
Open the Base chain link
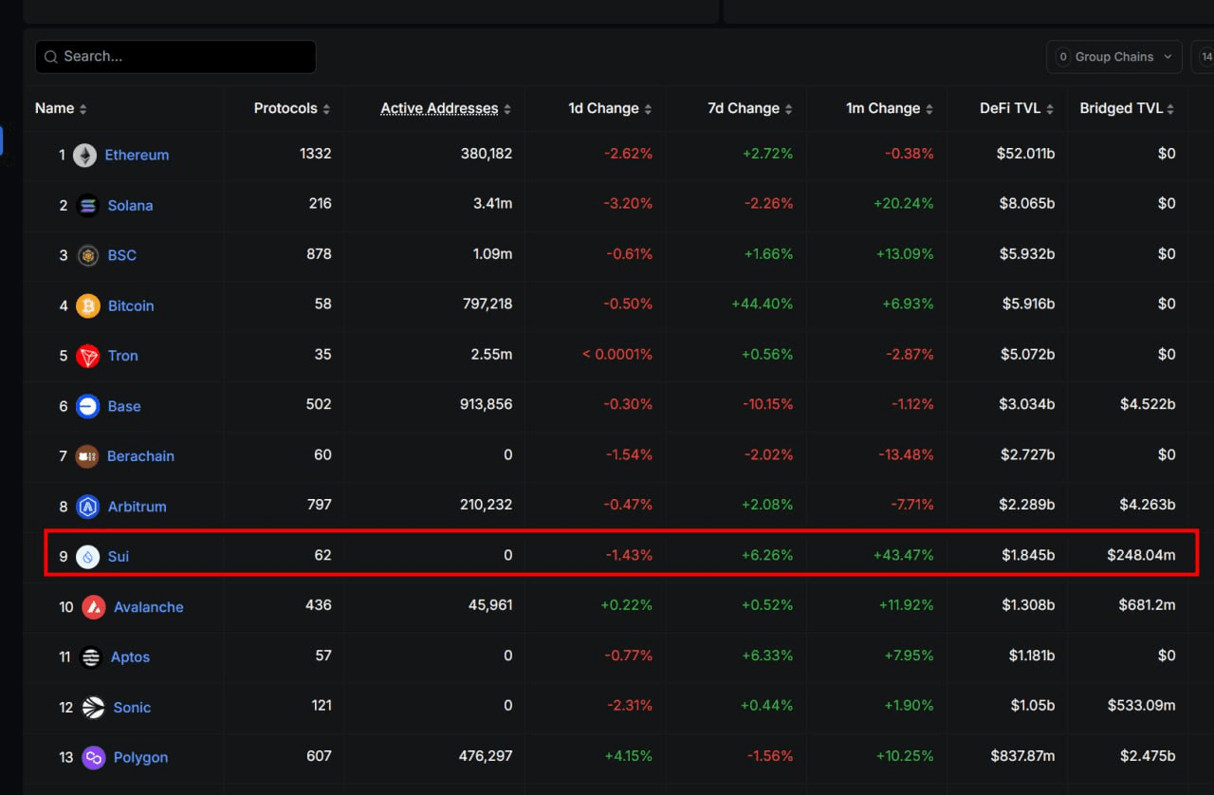(124, 407)
